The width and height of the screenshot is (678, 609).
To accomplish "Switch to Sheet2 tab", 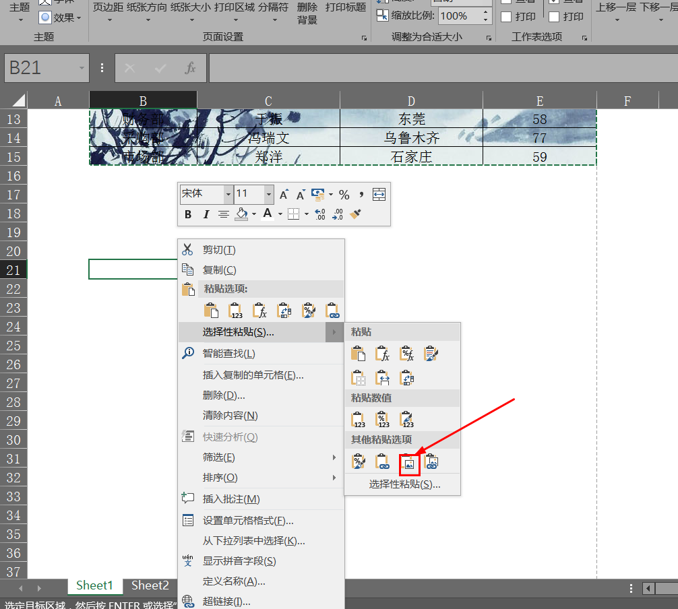I will 150,585.
